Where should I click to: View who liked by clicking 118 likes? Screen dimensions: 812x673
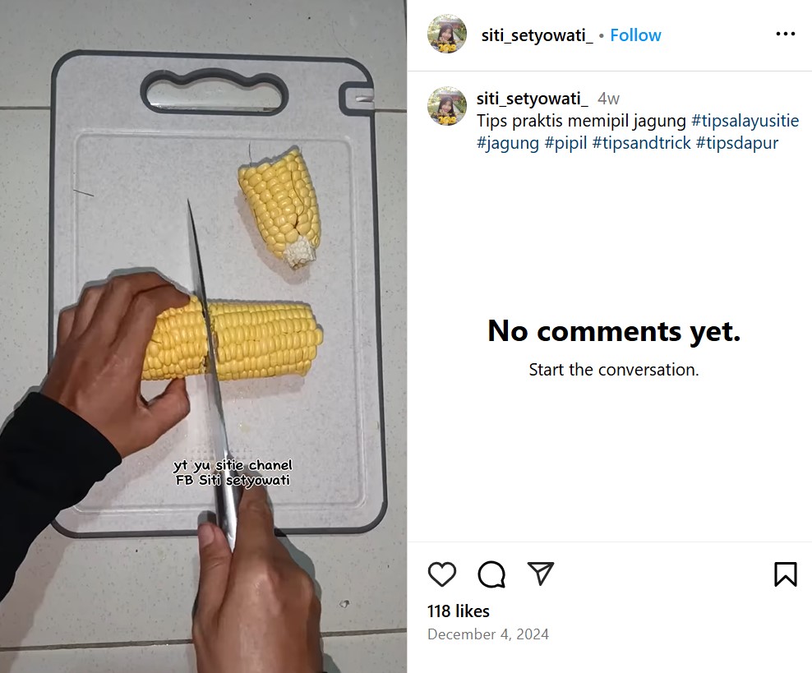click(458, 611)
